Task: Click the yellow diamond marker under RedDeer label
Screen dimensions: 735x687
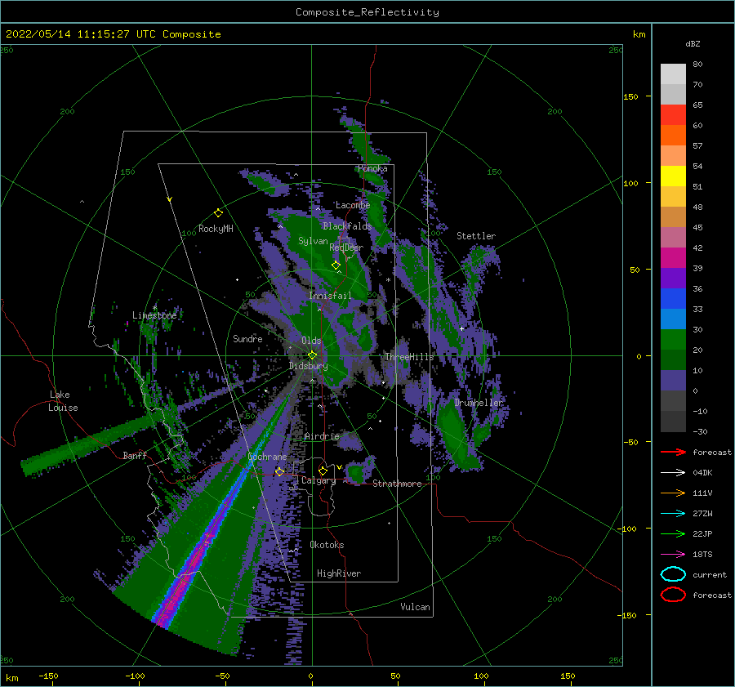Action: (x=336, y=265)
